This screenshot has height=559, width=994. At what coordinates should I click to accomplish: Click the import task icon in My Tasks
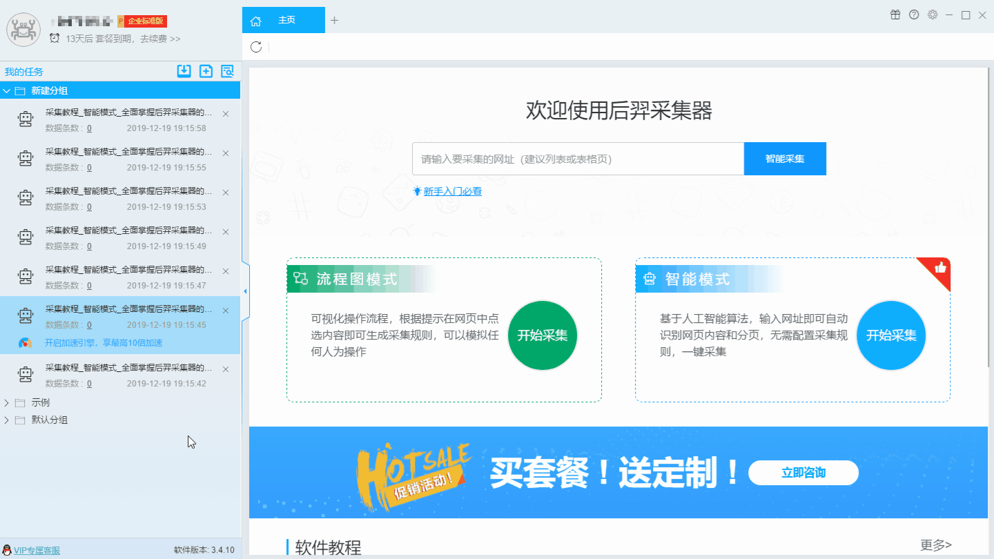click(x=184, y=70)
